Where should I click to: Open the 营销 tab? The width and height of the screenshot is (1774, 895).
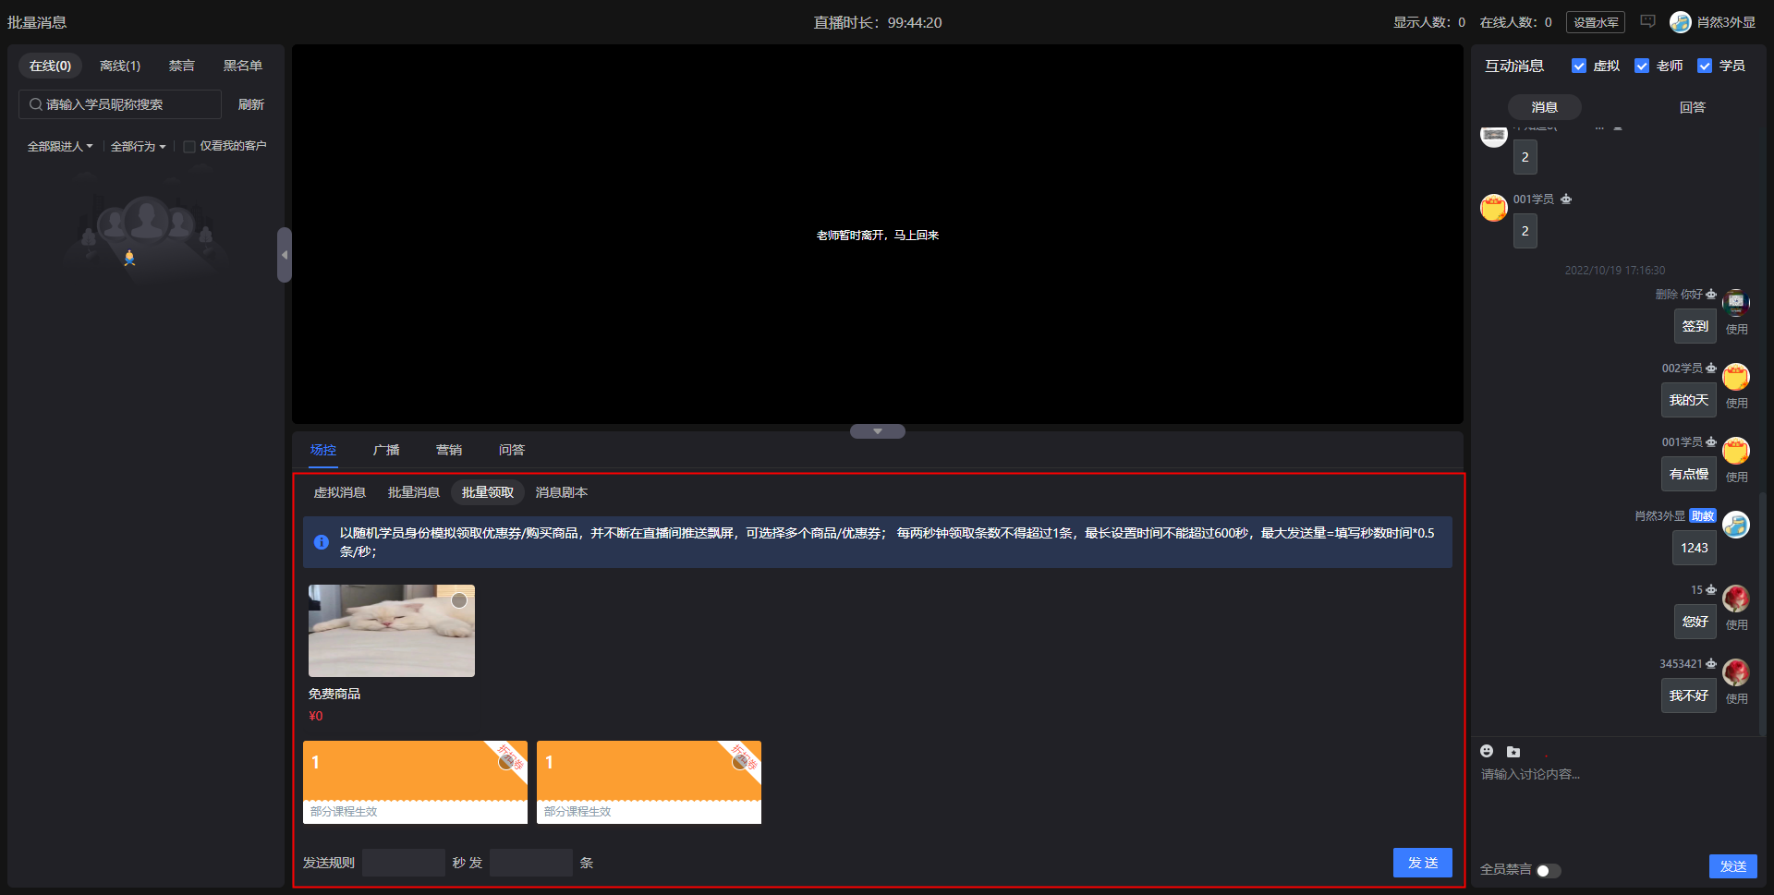[449, 450]
